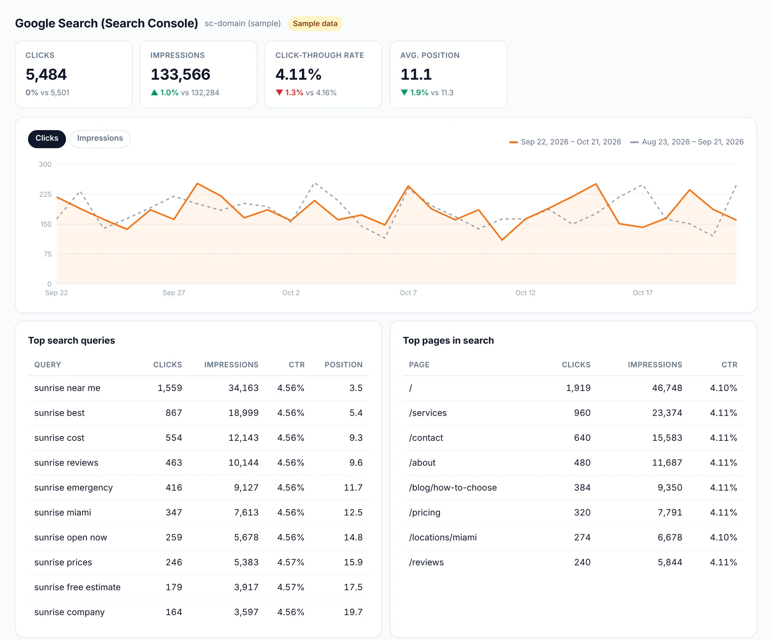Image resolution: width=772 pixels, height=640 pixels.
Task: Open the /about page row
Action: [573, 463]
